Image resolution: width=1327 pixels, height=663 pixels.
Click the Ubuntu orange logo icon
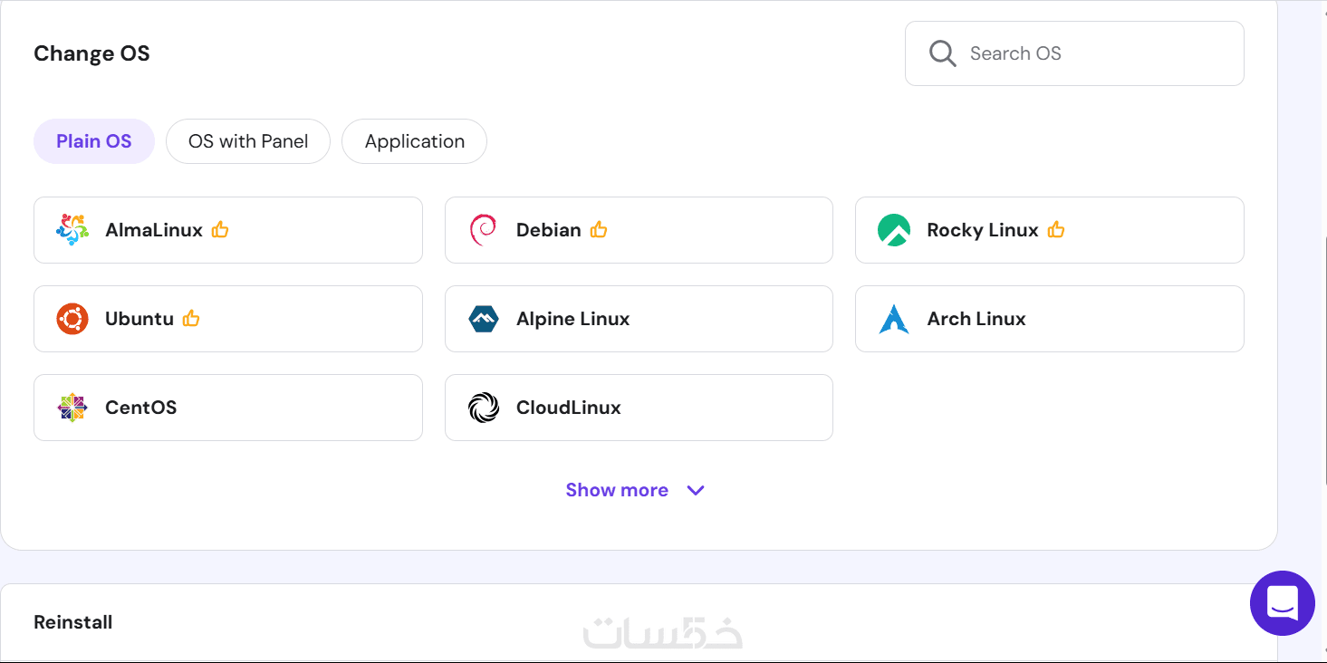pos(72,319)
